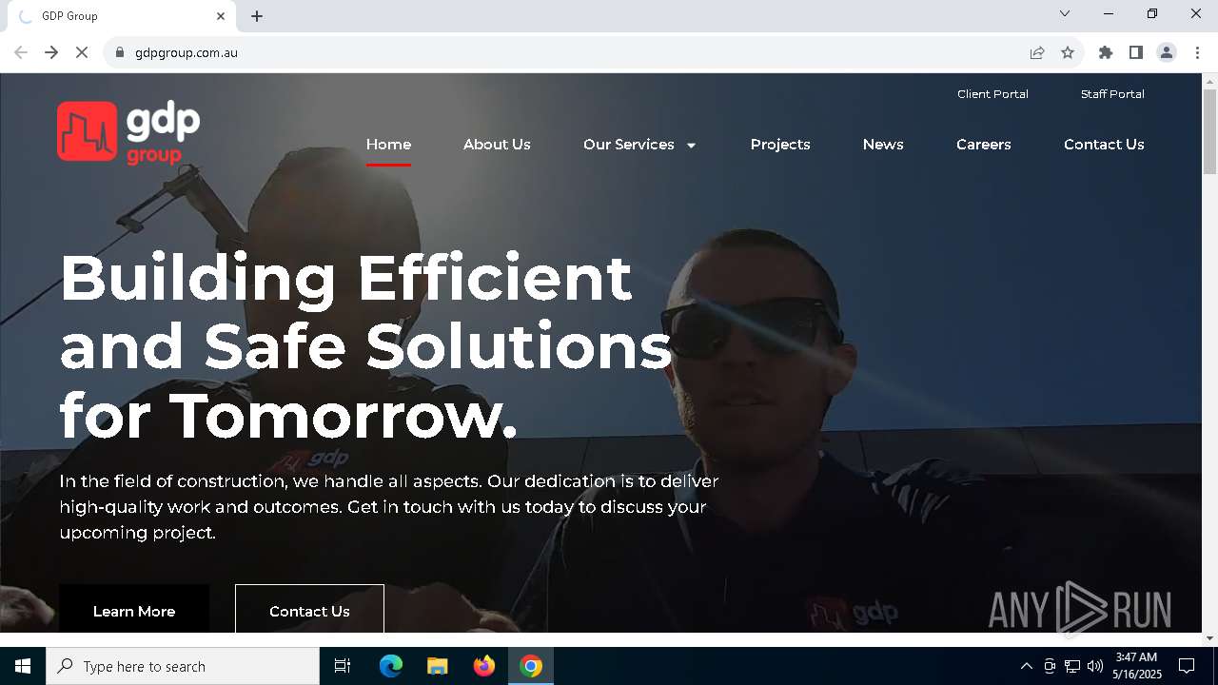Expand the Our Services dropdown arrow
Image resolution: width=1218 pixels, height=685 pixels.
point(691,146)
